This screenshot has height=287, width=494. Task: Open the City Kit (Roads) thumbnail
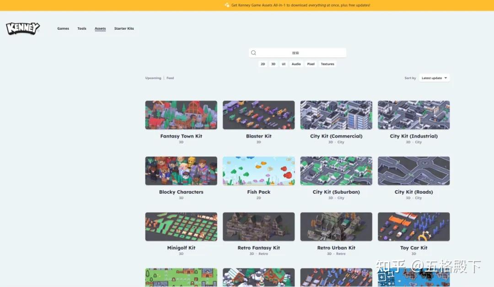[x=413, y=171]
